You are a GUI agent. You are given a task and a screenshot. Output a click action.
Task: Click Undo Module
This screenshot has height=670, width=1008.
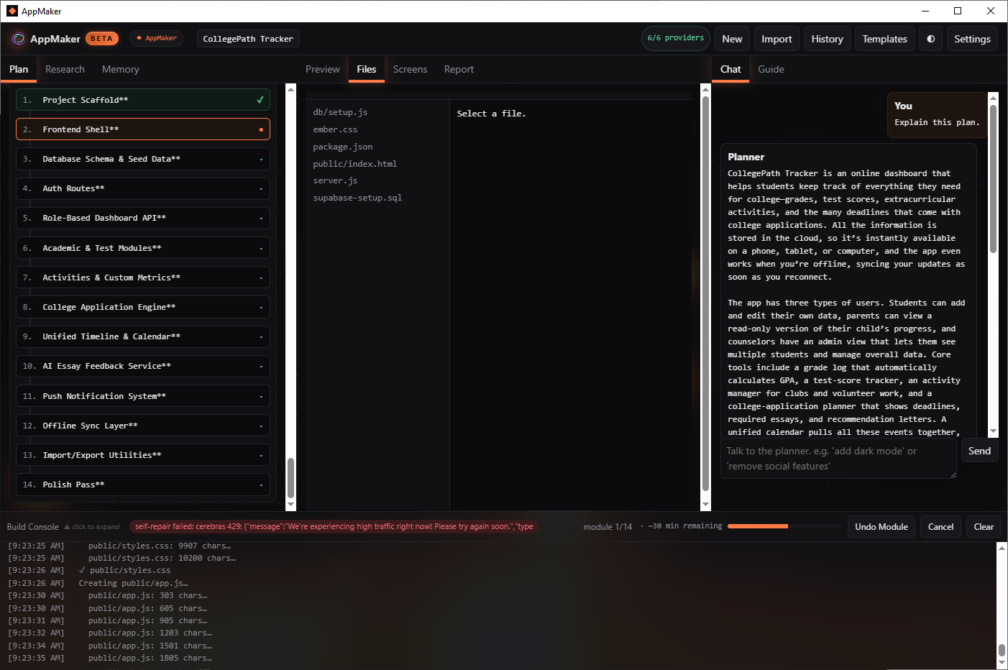point(881,527)
